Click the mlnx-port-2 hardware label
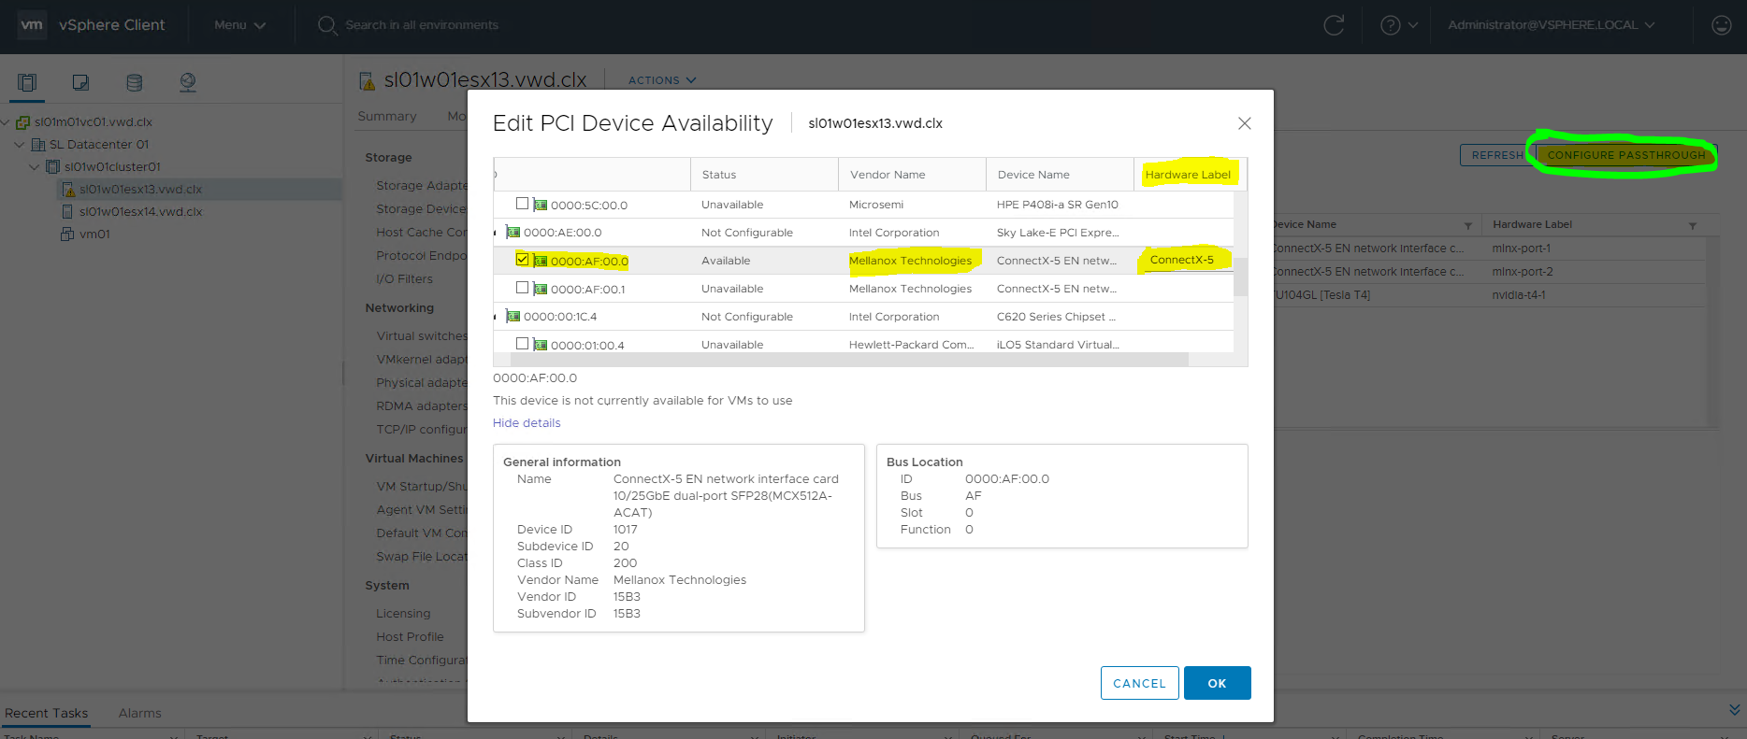The image size is (1747, 739). (1523, 272)
